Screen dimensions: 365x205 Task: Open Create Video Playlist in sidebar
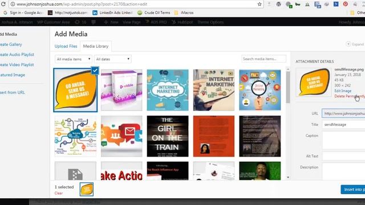click(x=17, y=65)
